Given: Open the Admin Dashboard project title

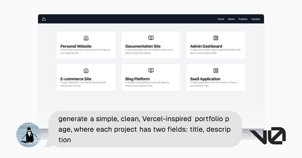Looking at the screenshot, I should pos(206,46).
